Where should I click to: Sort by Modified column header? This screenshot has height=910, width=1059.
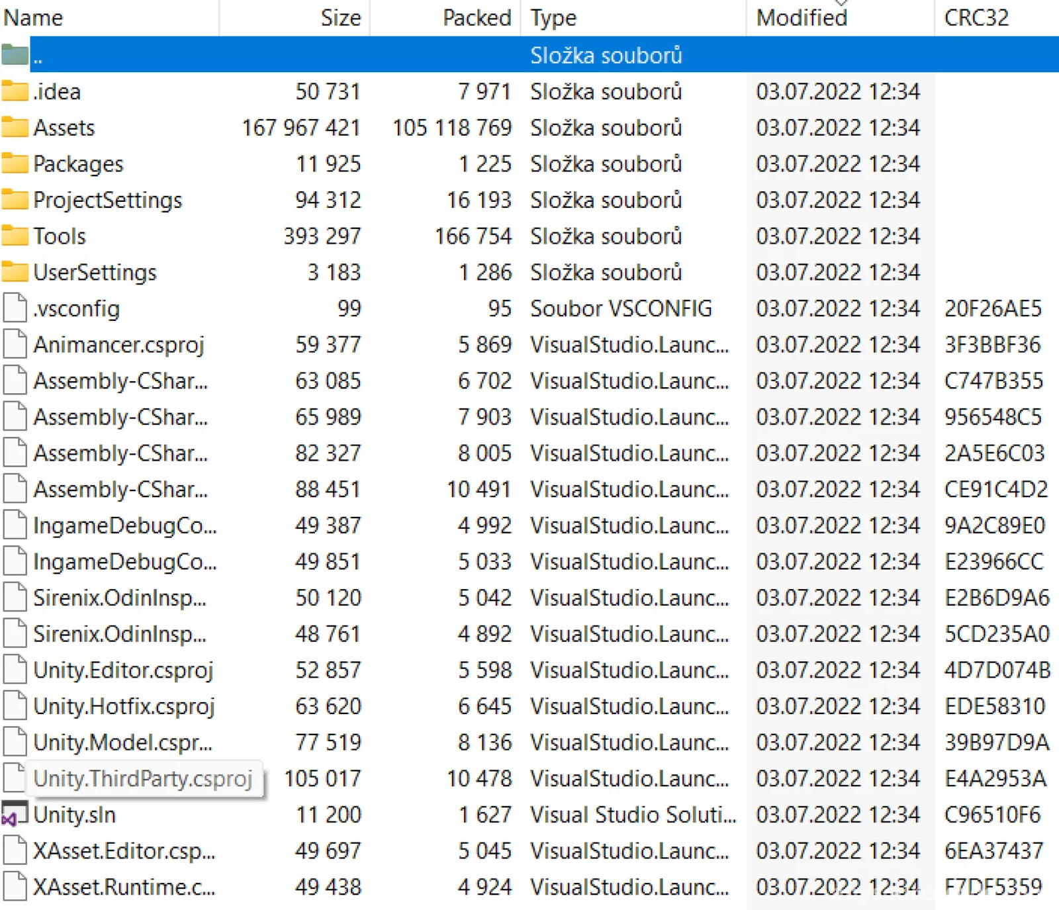coord(802,18)
